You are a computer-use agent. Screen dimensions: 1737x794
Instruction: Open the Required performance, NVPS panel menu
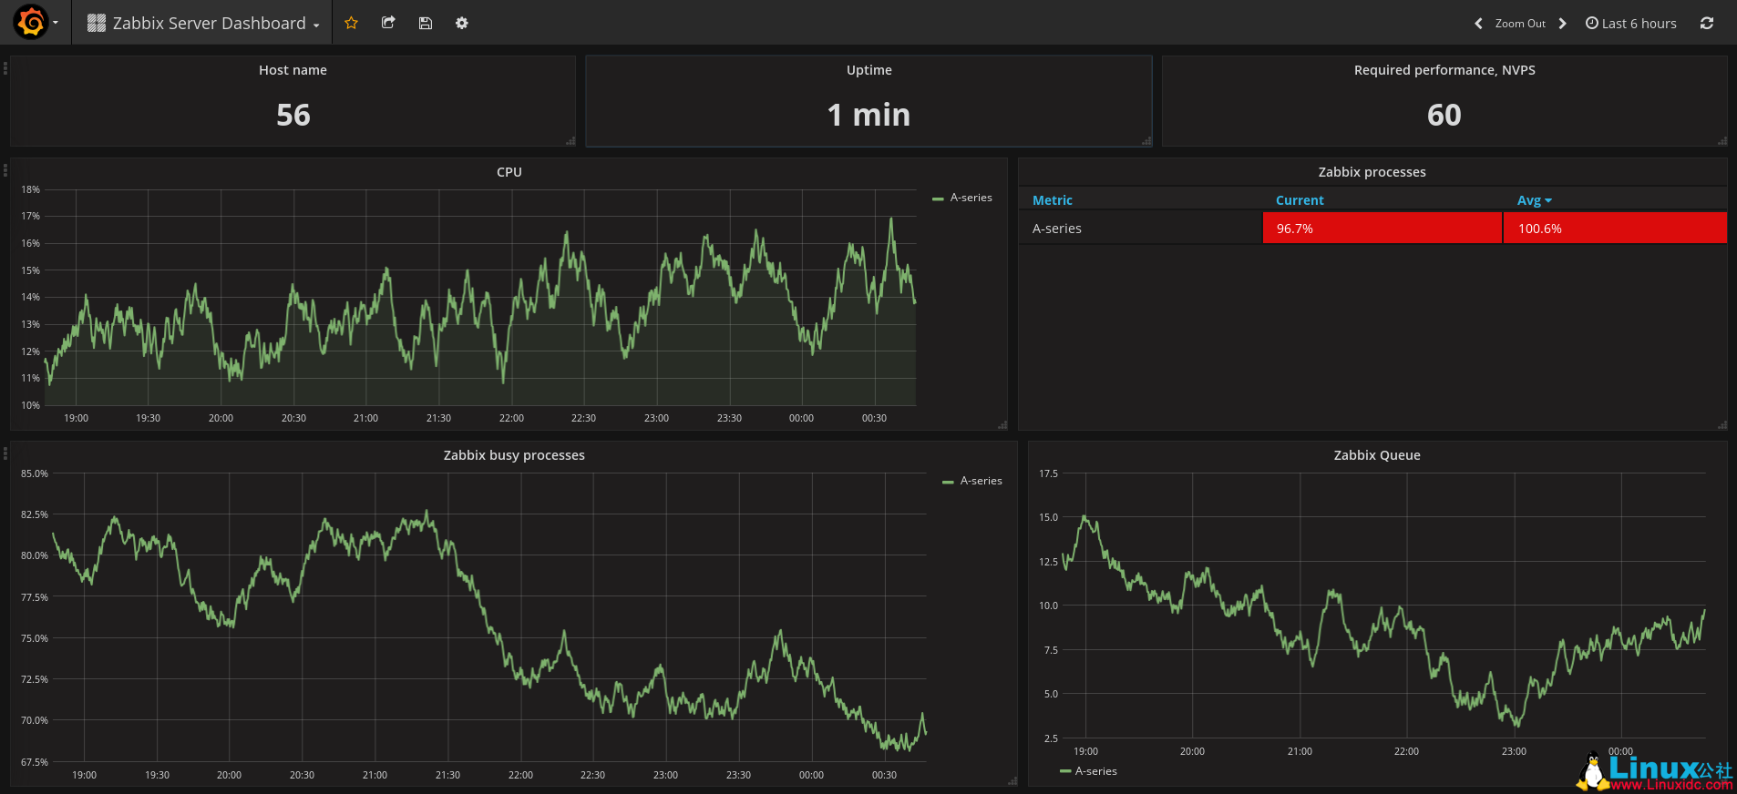click(x=1444, y=70)
